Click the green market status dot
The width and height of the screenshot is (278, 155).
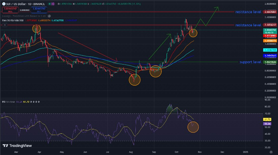click(50, 4)
